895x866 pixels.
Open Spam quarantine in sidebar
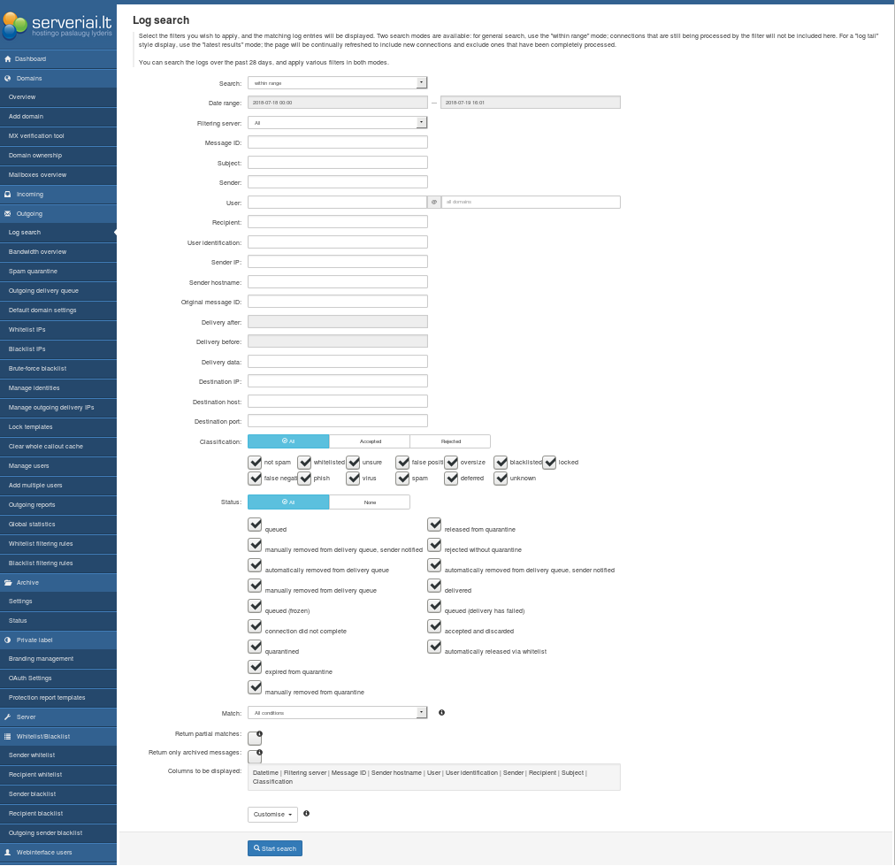[x=33, y=272]
